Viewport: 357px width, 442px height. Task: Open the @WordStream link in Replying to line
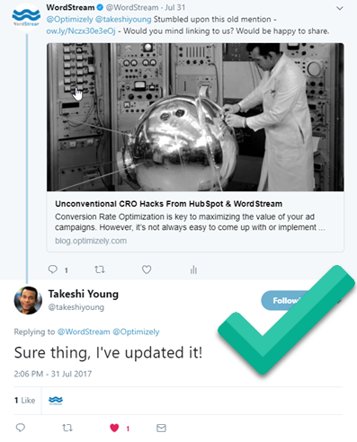[x=84, y=331]
